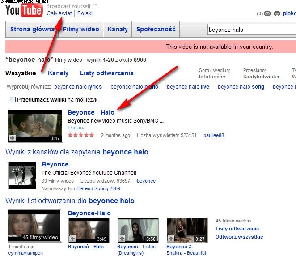Open the Kiedykolwiek upload date dropdown

click(261, 77)
